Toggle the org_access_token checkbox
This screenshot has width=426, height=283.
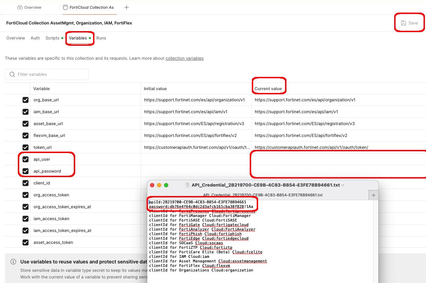click(x=26, y=195)
